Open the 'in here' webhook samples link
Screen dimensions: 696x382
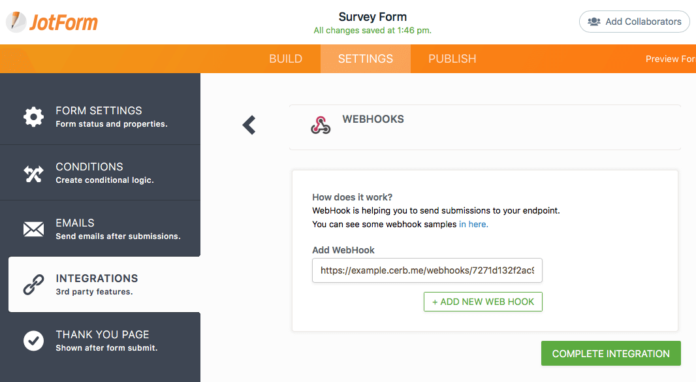[473, 225]
